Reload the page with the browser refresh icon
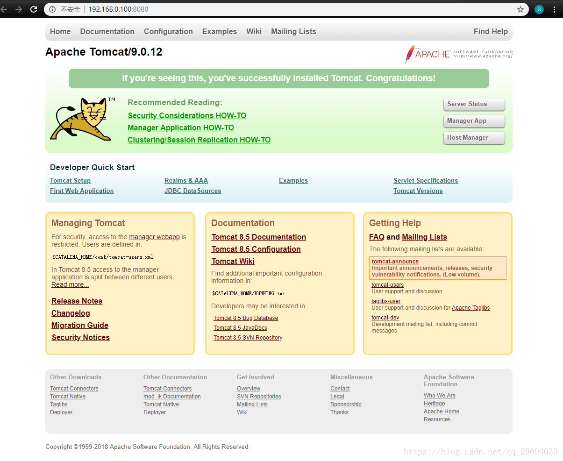The image size is (563, 461). coord(34,9)
